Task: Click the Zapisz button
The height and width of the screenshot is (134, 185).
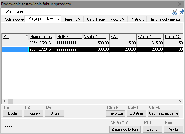Action: (x=152, y=129)
